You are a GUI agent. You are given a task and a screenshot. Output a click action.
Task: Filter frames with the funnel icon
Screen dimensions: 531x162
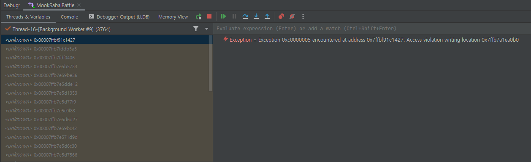(x=196, y=29)
